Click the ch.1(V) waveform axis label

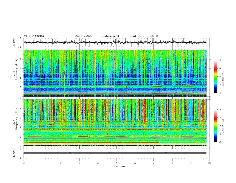point(15,42)
